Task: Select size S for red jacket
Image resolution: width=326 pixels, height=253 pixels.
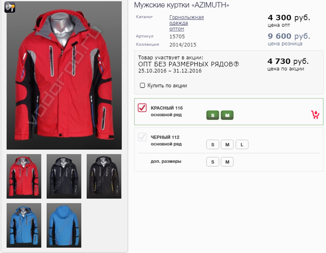Action: click(x=213, y=115)
